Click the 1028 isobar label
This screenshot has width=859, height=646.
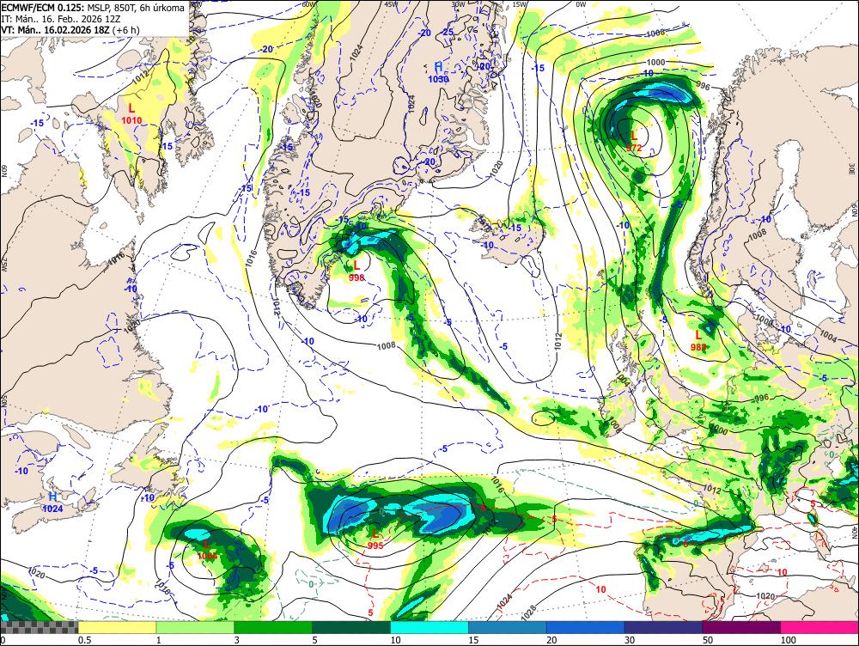coord(529,613)
